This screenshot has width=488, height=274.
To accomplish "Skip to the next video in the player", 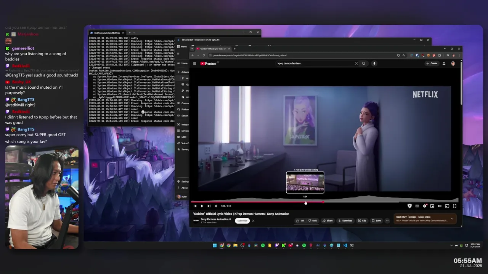I will pos(209,206).
